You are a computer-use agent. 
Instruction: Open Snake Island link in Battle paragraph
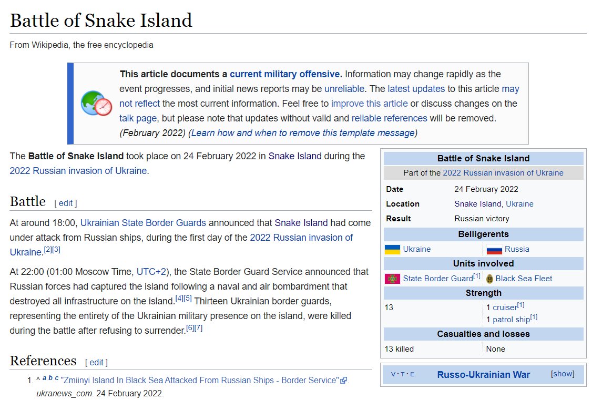[x=301, y=223]
